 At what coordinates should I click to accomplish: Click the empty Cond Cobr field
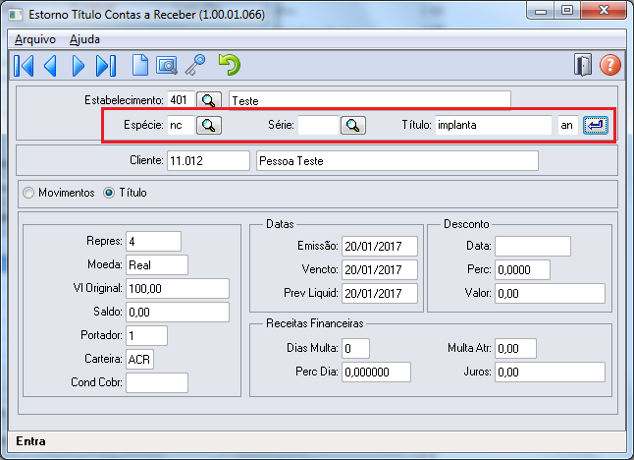pos(157,382)
